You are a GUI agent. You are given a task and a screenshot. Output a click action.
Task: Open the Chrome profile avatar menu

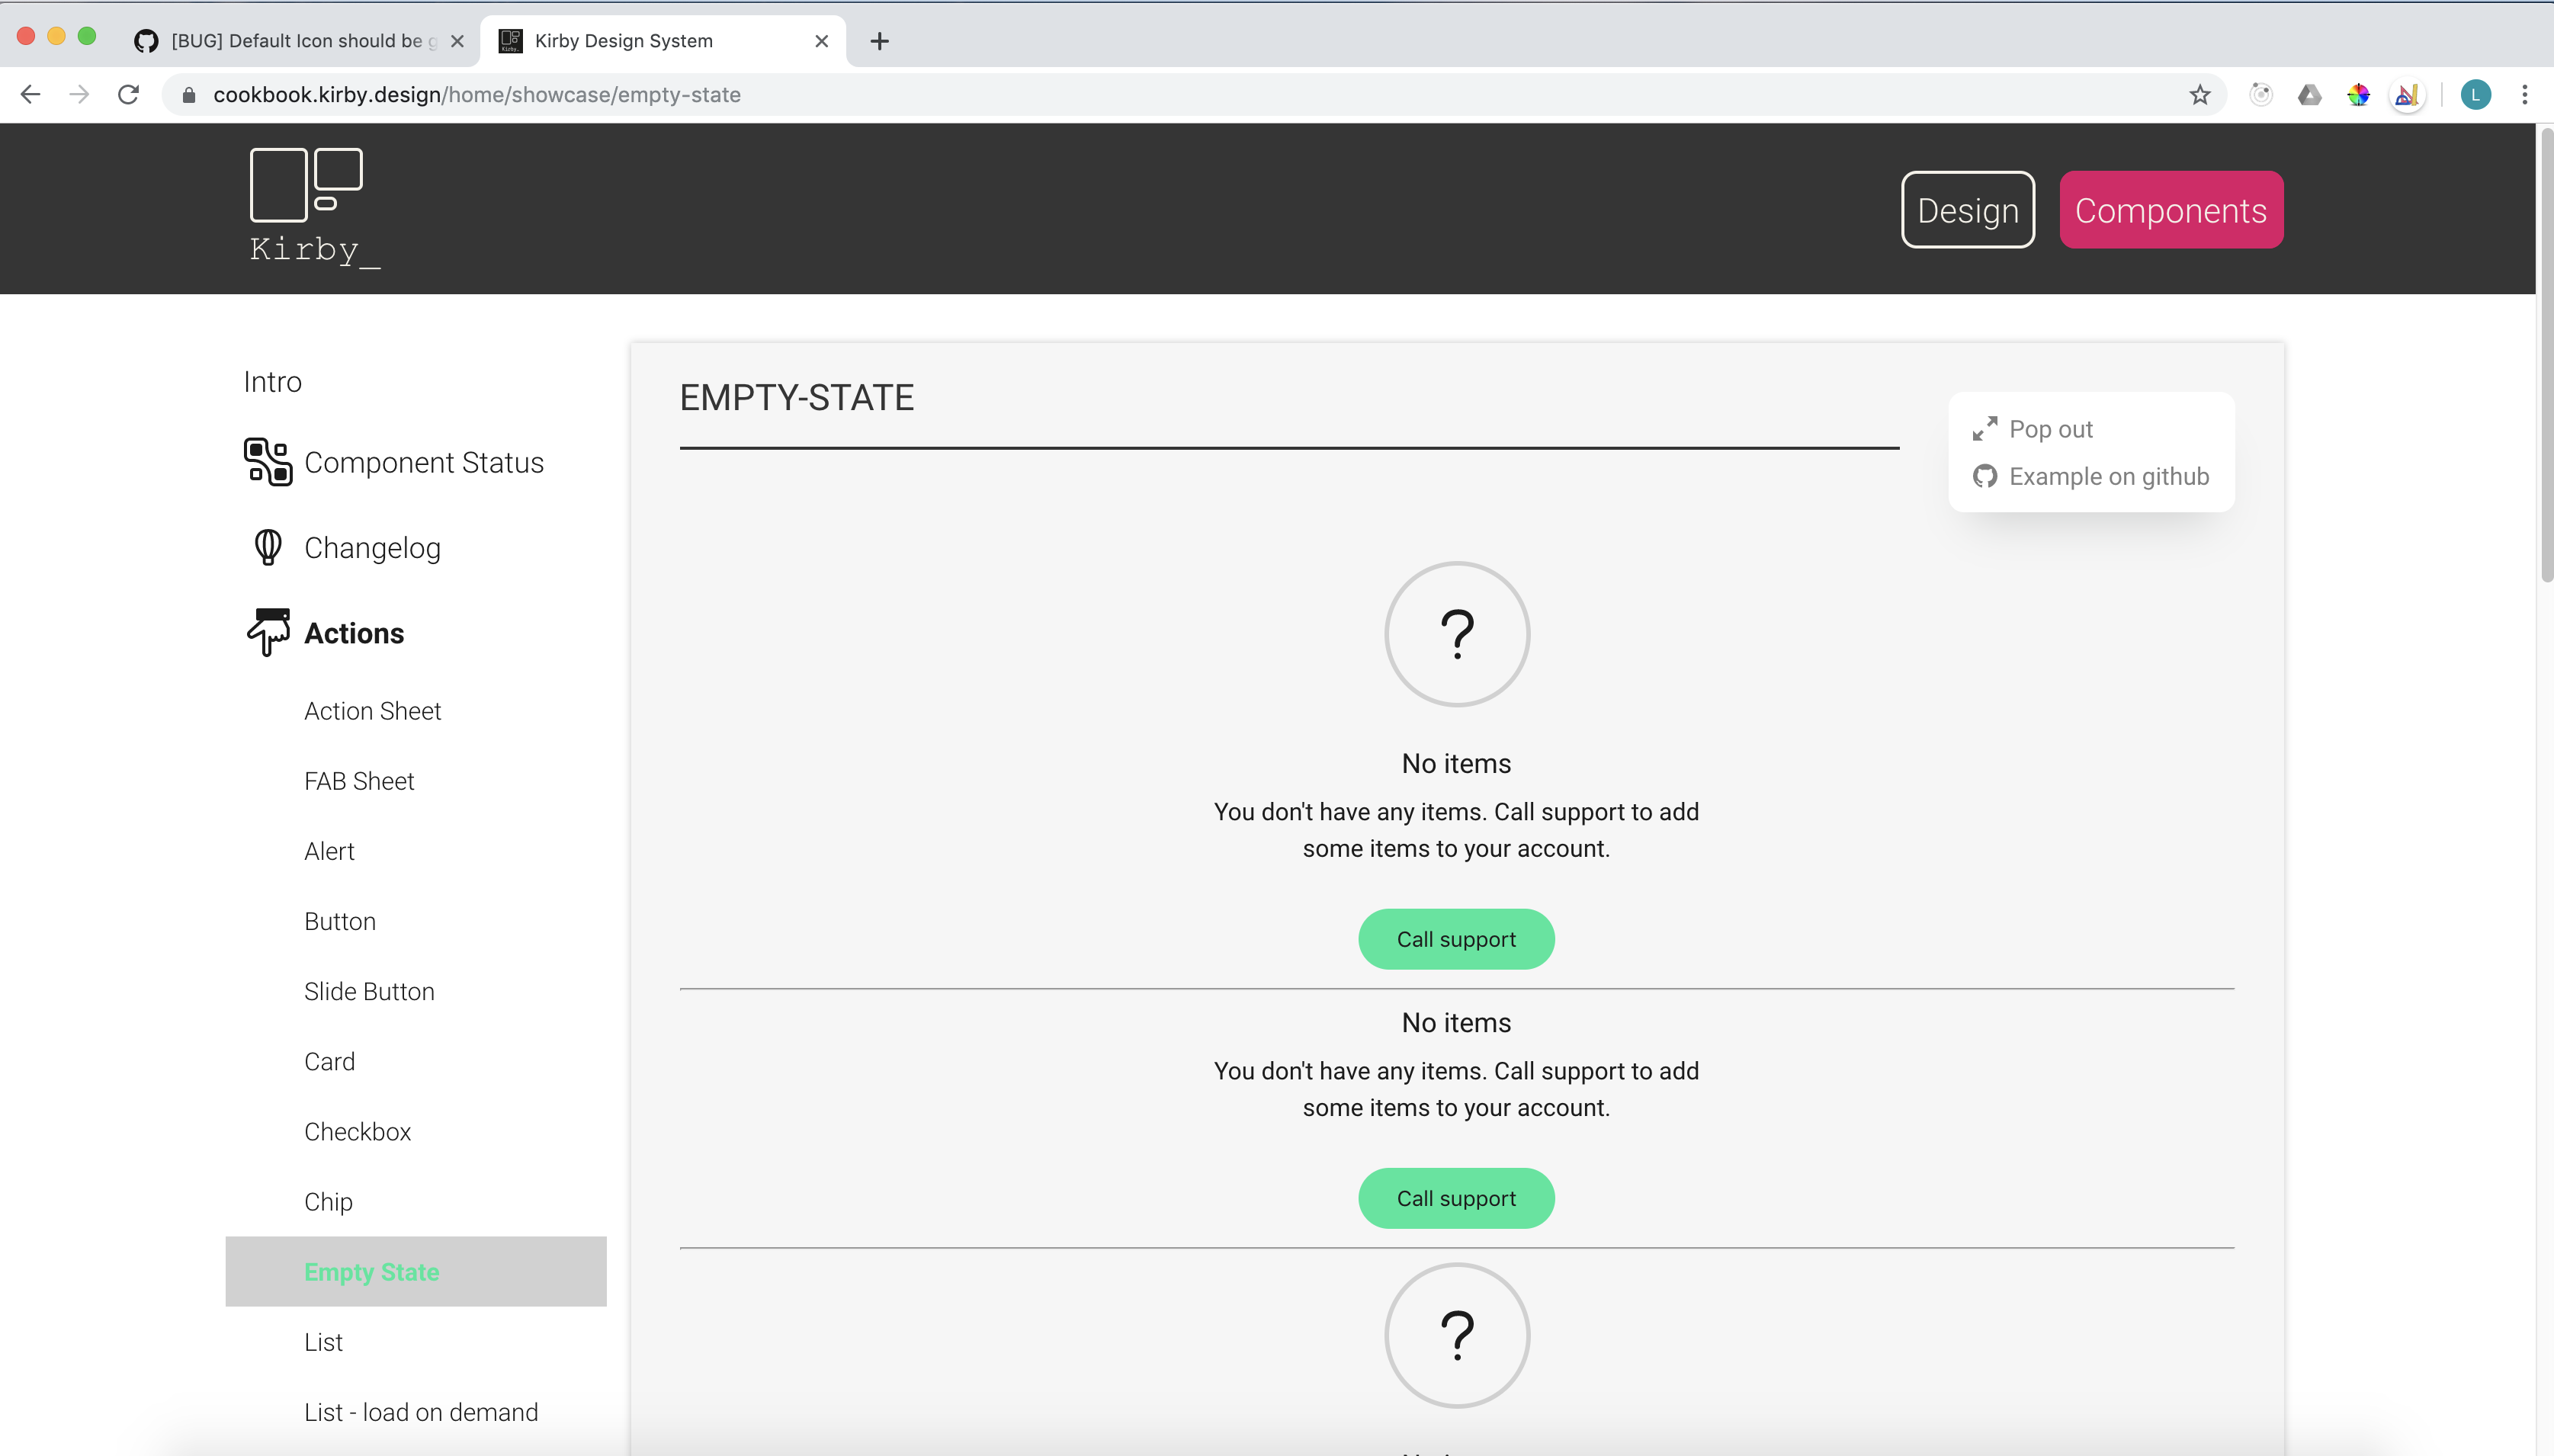(2475, 95)
